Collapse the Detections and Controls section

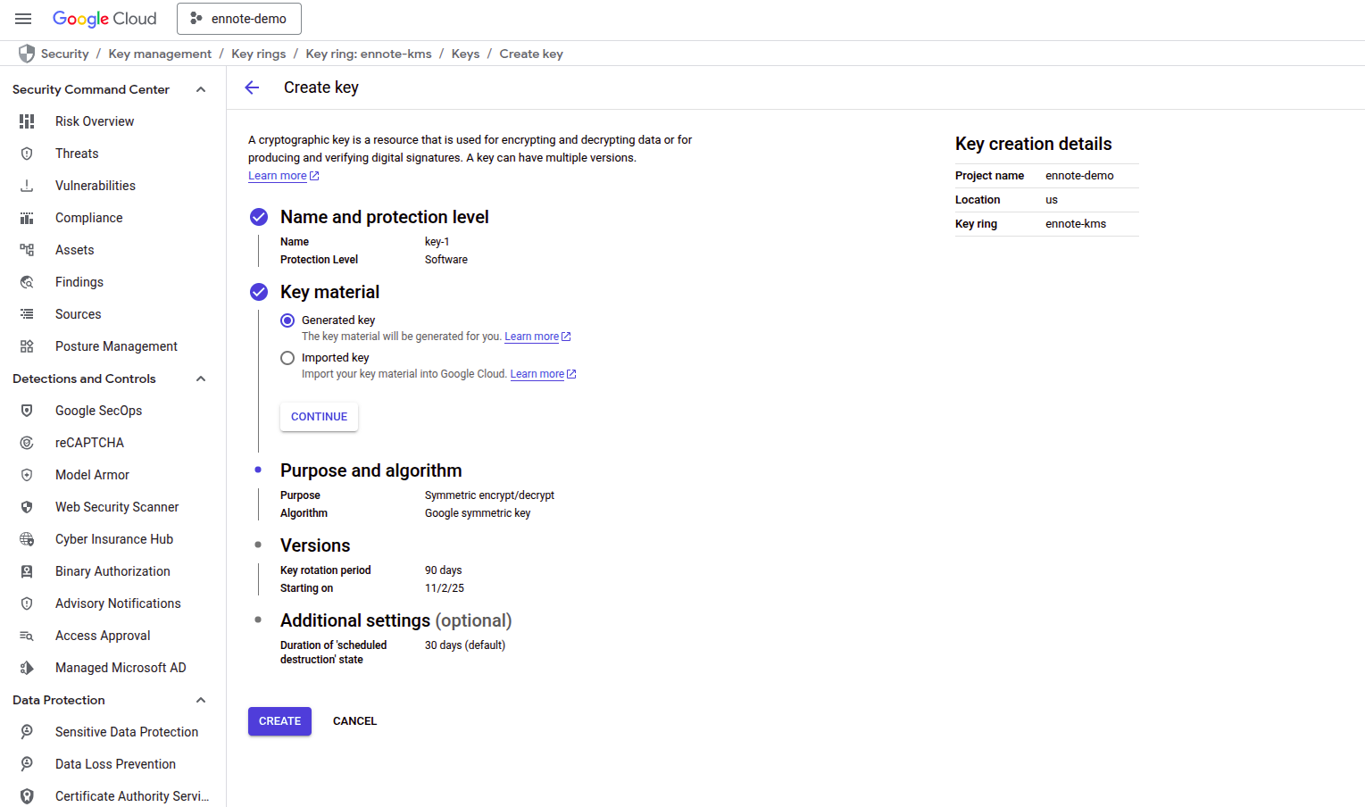coord(201,379)
